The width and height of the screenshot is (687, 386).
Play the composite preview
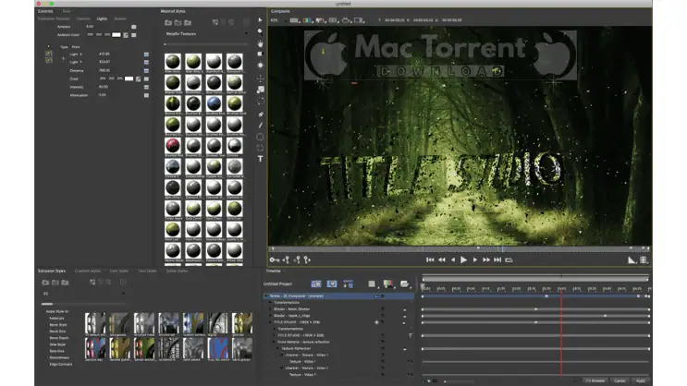click(463, 260)
